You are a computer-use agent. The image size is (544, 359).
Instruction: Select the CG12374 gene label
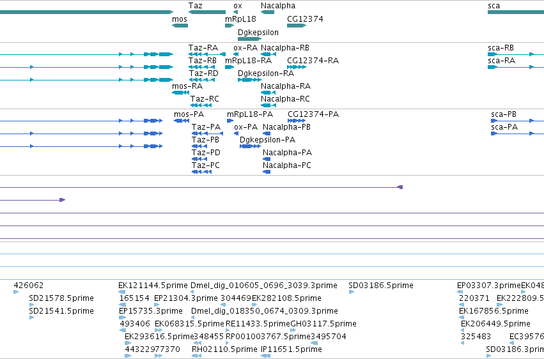(305, 19)
